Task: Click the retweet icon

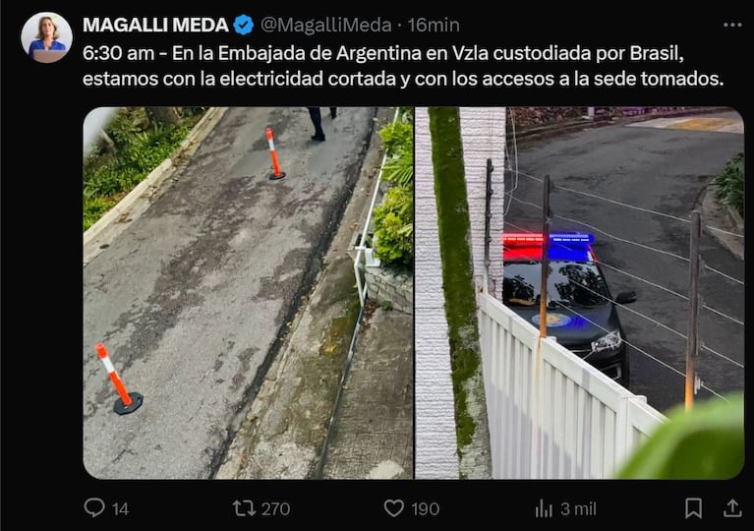Action: [x=244, y=508]
